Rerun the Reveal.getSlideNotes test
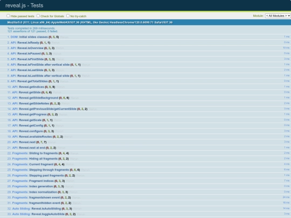 (66, 103)
